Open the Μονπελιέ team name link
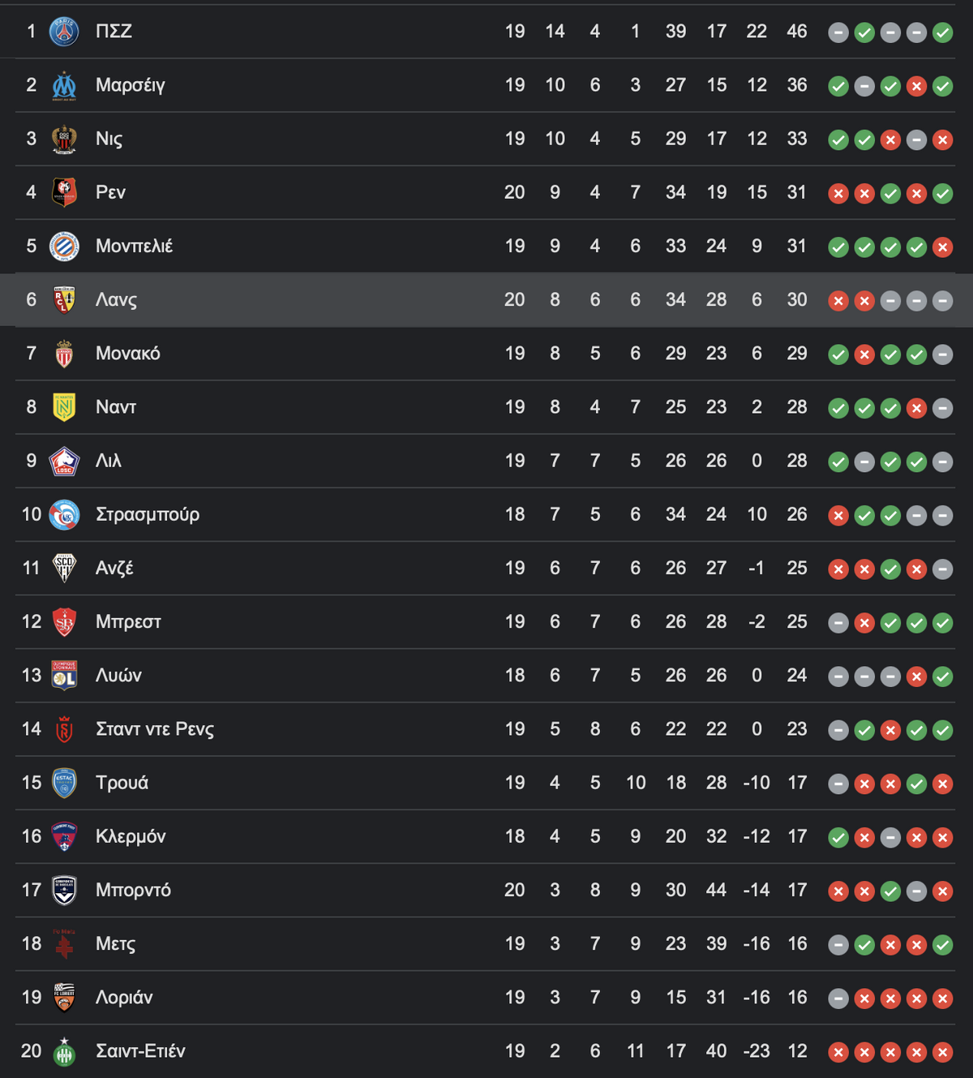973x1078 pixels. (x=134, y=246)
